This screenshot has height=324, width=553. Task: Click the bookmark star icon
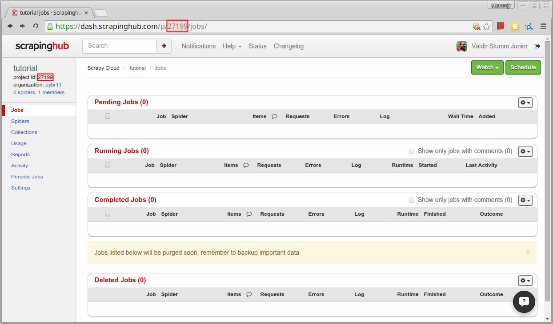pyautogui.click(x=487, y=26)
